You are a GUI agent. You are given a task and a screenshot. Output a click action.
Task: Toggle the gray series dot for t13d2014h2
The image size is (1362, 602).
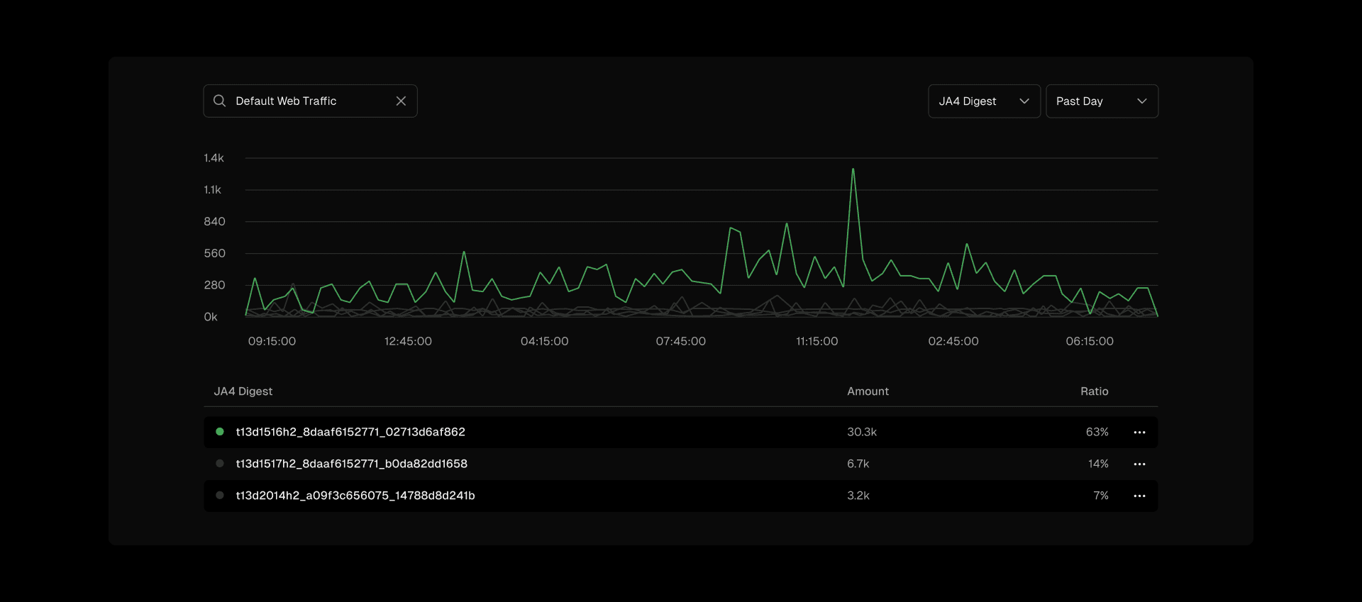pos(220,496)
